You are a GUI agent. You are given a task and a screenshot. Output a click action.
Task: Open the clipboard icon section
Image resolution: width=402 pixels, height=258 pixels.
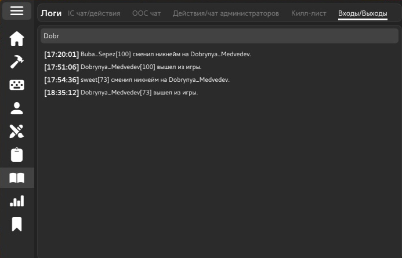coord(17,155)
